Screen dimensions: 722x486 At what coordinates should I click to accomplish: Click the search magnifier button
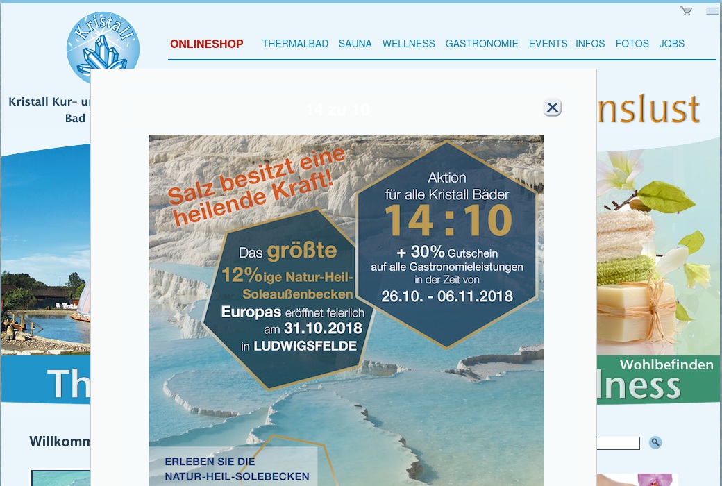coord(655,443)
